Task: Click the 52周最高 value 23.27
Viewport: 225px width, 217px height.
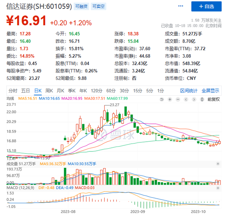Action: (x=34, y=78)
